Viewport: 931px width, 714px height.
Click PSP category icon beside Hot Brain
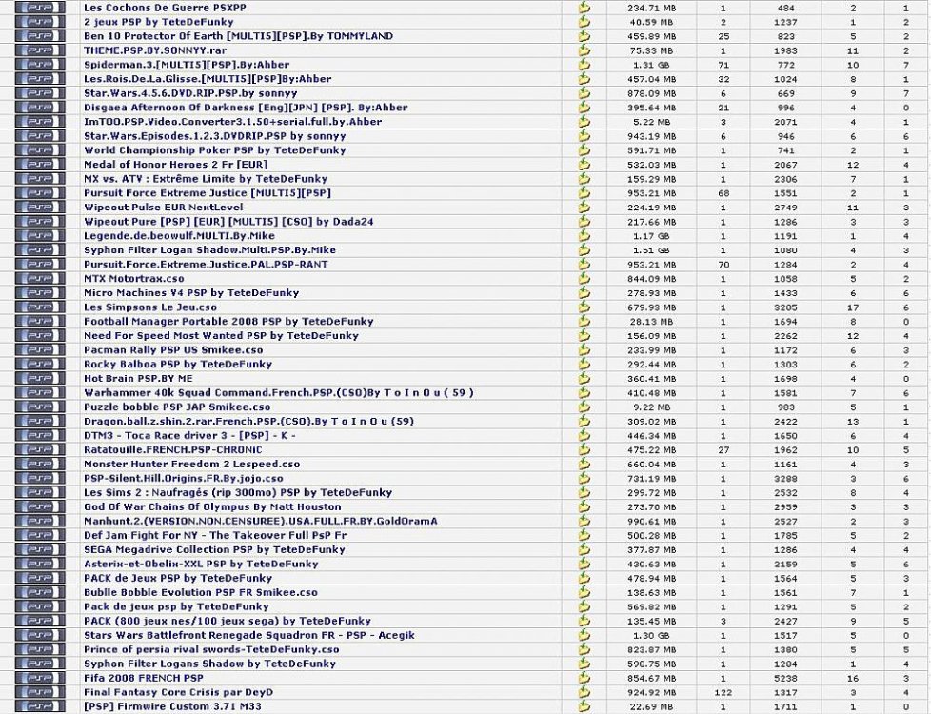41,379
